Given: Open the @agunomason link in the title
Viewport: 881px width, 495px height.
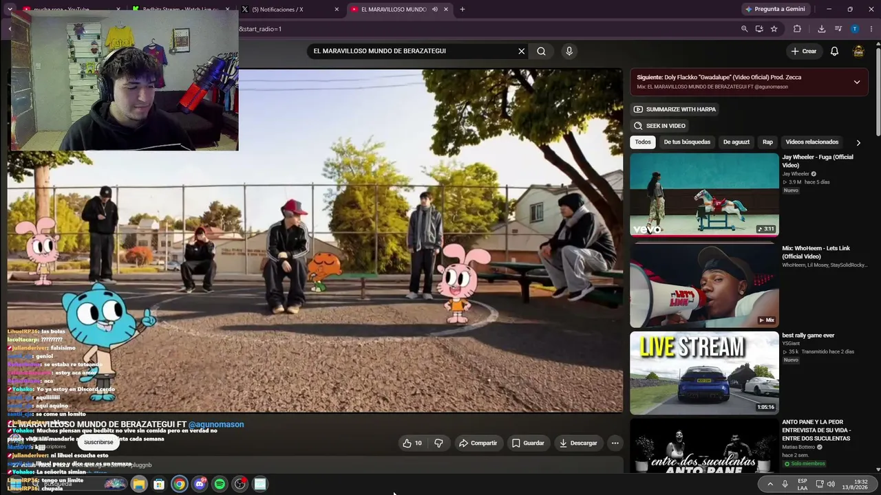Looking at the screenshot, I should tap(216, 425).
